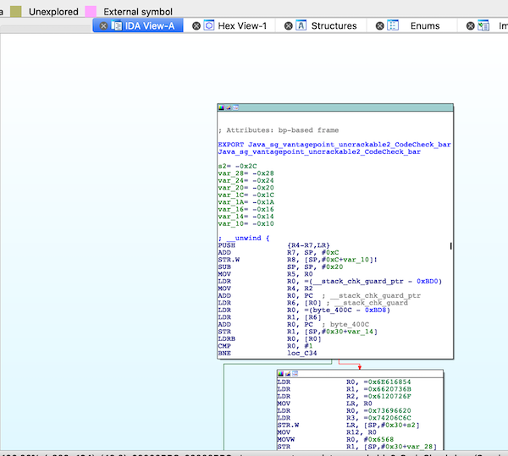The height and width of the screenshot is (456, 508).
Task: Click the Unexplored legend color swatch
Action: point(16,12)
